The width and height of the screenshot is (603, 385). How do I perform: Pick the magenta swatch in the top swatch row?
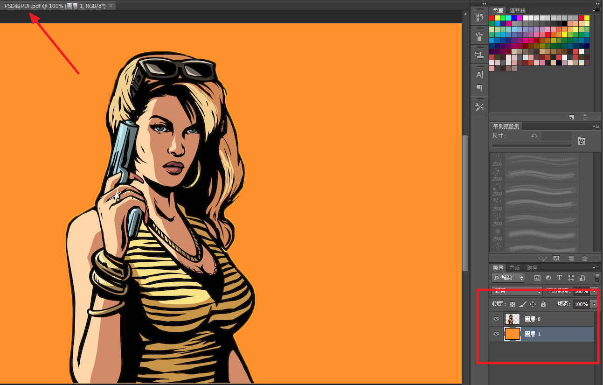tap(520, 18)
